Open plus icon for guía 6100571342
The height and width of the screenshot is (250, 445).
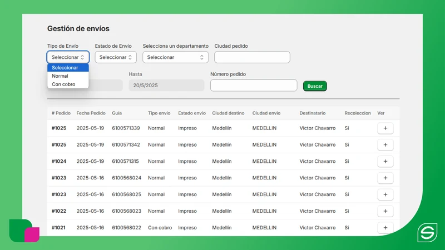point(385,144)
